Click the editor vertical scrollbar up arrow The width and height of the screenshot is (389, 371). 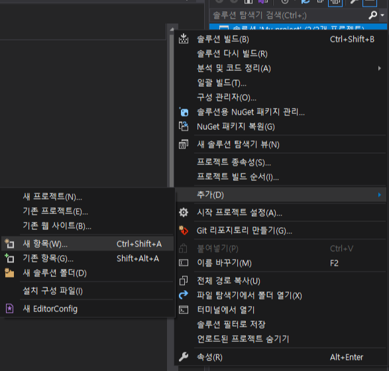click(x=172, y=29)
